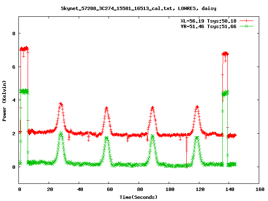Click the green peak near 118 seconds
Viewport: 268px width, 201px height.
(x=197, y=138)
